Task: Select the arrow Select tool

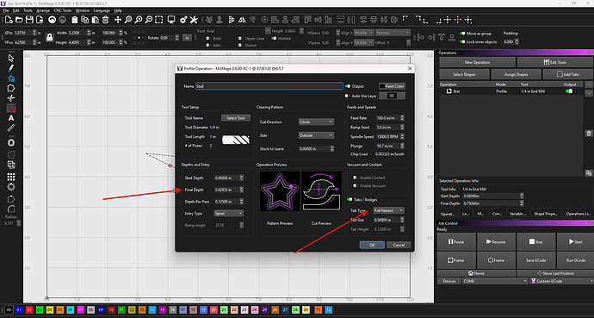Action: 11,58
